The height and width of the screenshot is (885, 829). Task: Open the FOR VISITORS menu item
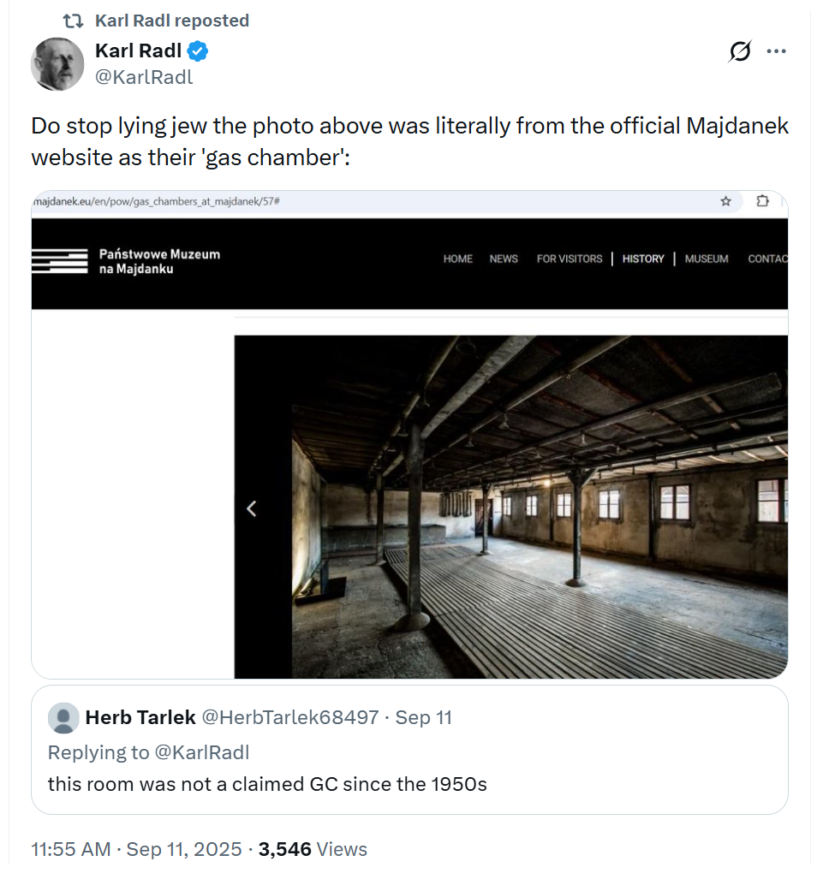[x=570, y=258]
